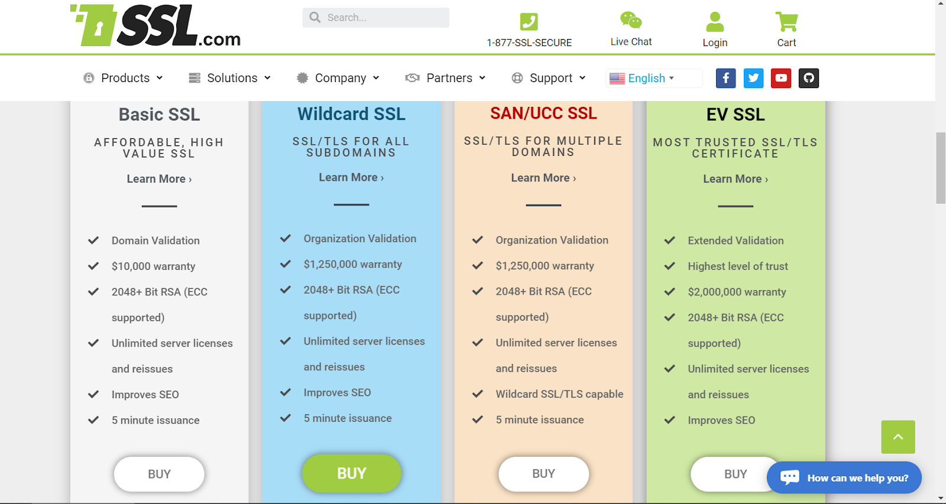
Task: Open the Facebook page icon
Action: click(725, 78)
